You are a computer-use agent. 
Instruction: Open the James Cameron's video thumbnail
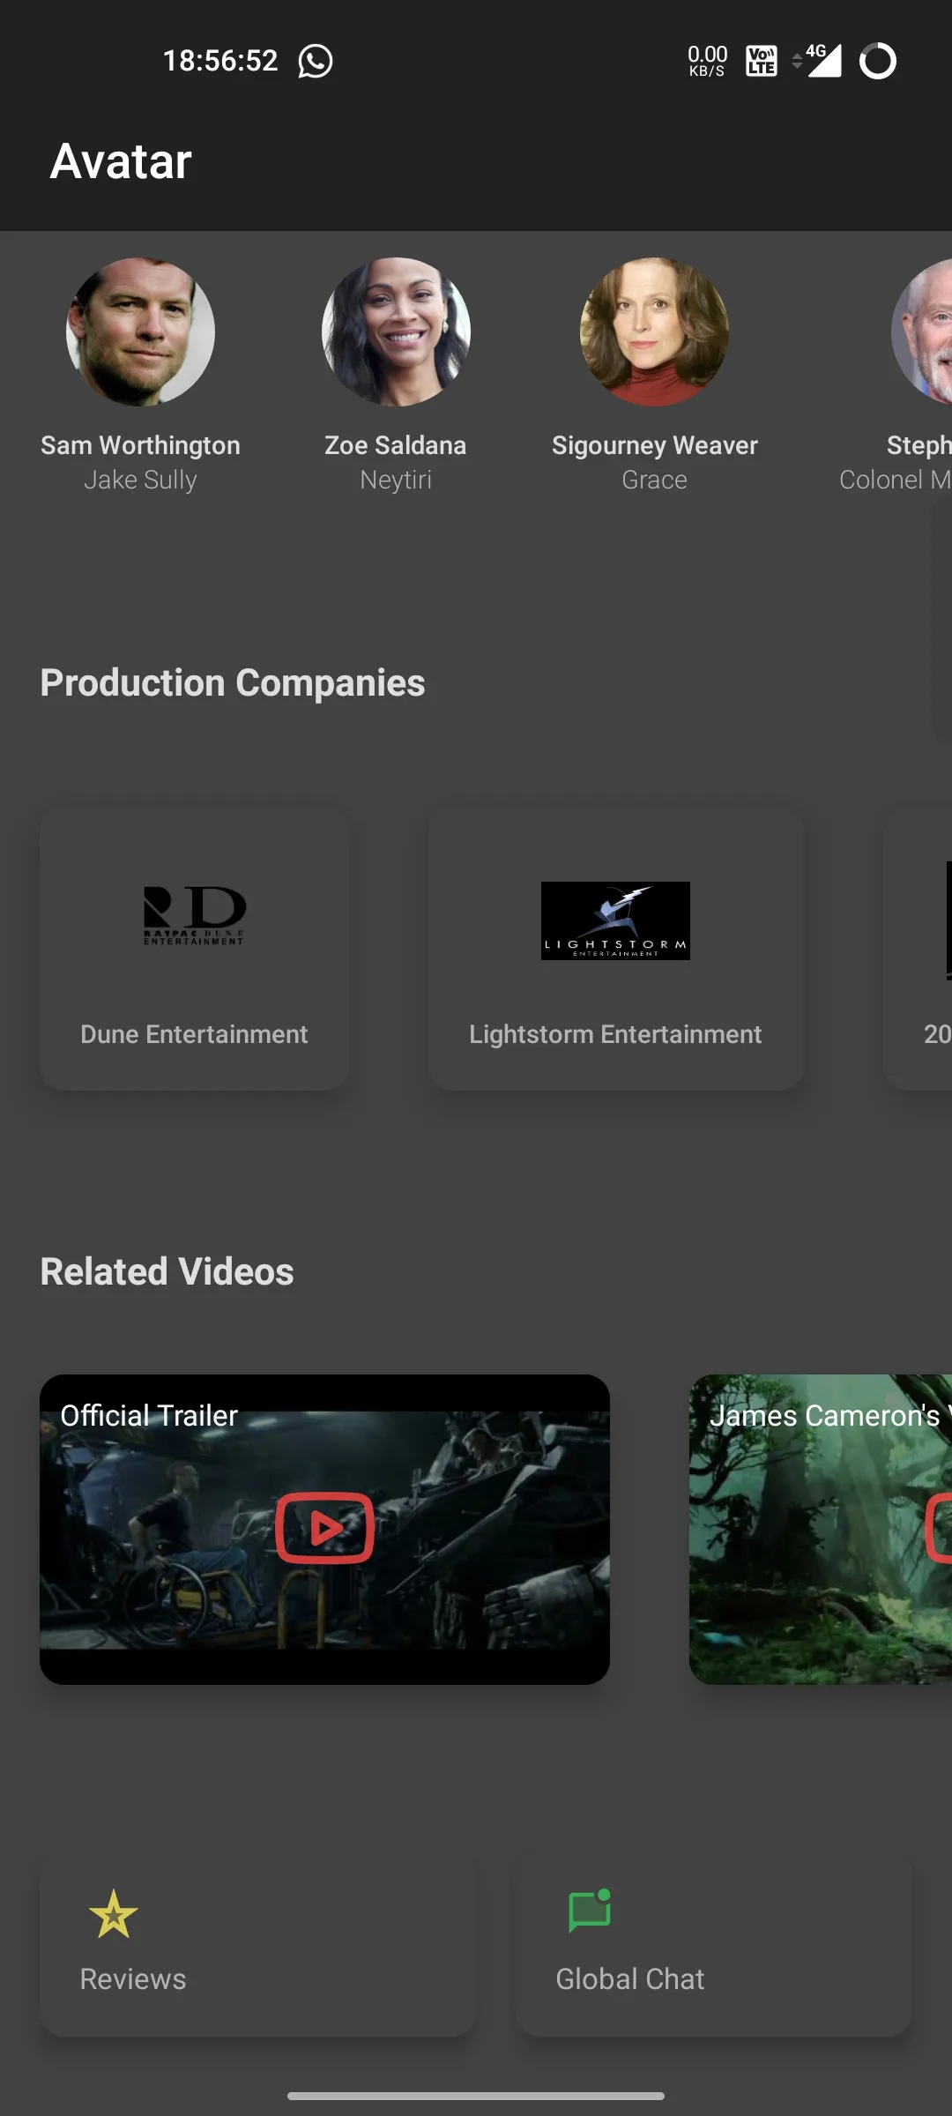pos(820,1530)
